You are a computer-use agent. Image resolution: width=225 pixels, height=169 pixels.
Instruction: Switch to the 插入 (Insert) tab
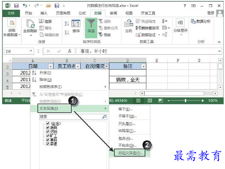[44, 13]
